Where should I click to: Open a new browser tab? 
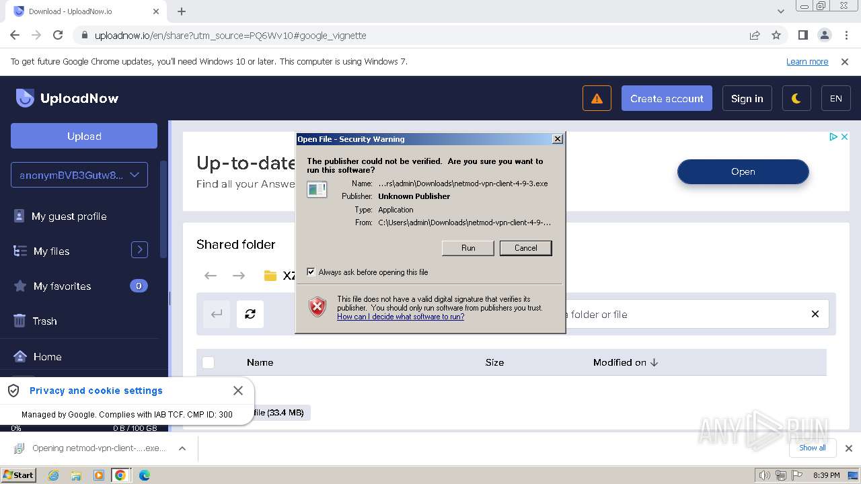click(182, 11)
